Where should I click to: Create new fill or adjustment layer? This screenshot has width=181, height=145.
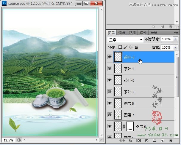tap(146, 141)
